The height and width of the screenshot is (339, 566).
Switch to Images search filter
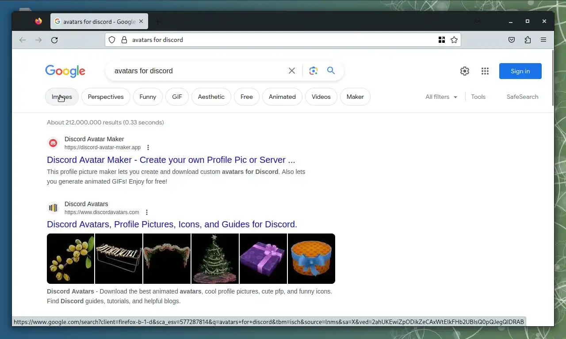[62, 97]
